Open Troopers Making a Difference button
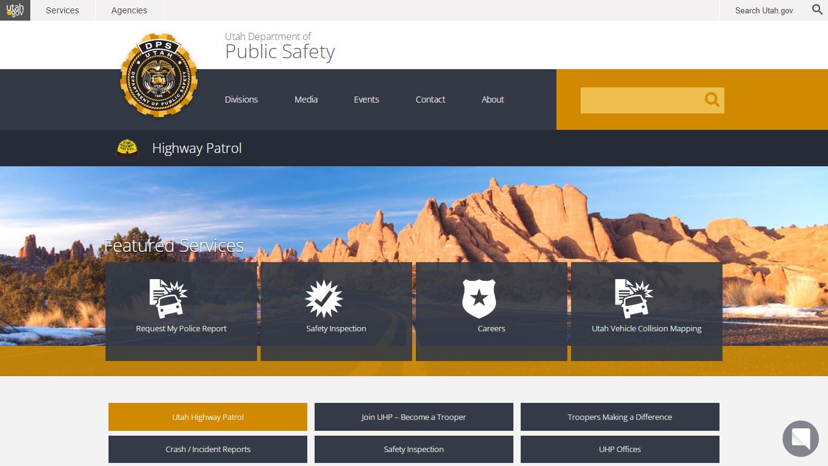The height and width of the screenshot is (466, 828). point(620,417)
